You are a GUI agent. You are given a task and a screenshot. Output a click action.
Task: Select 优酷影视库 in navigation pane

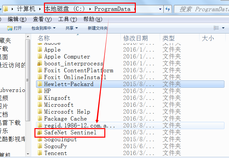(x=13, y=139)
